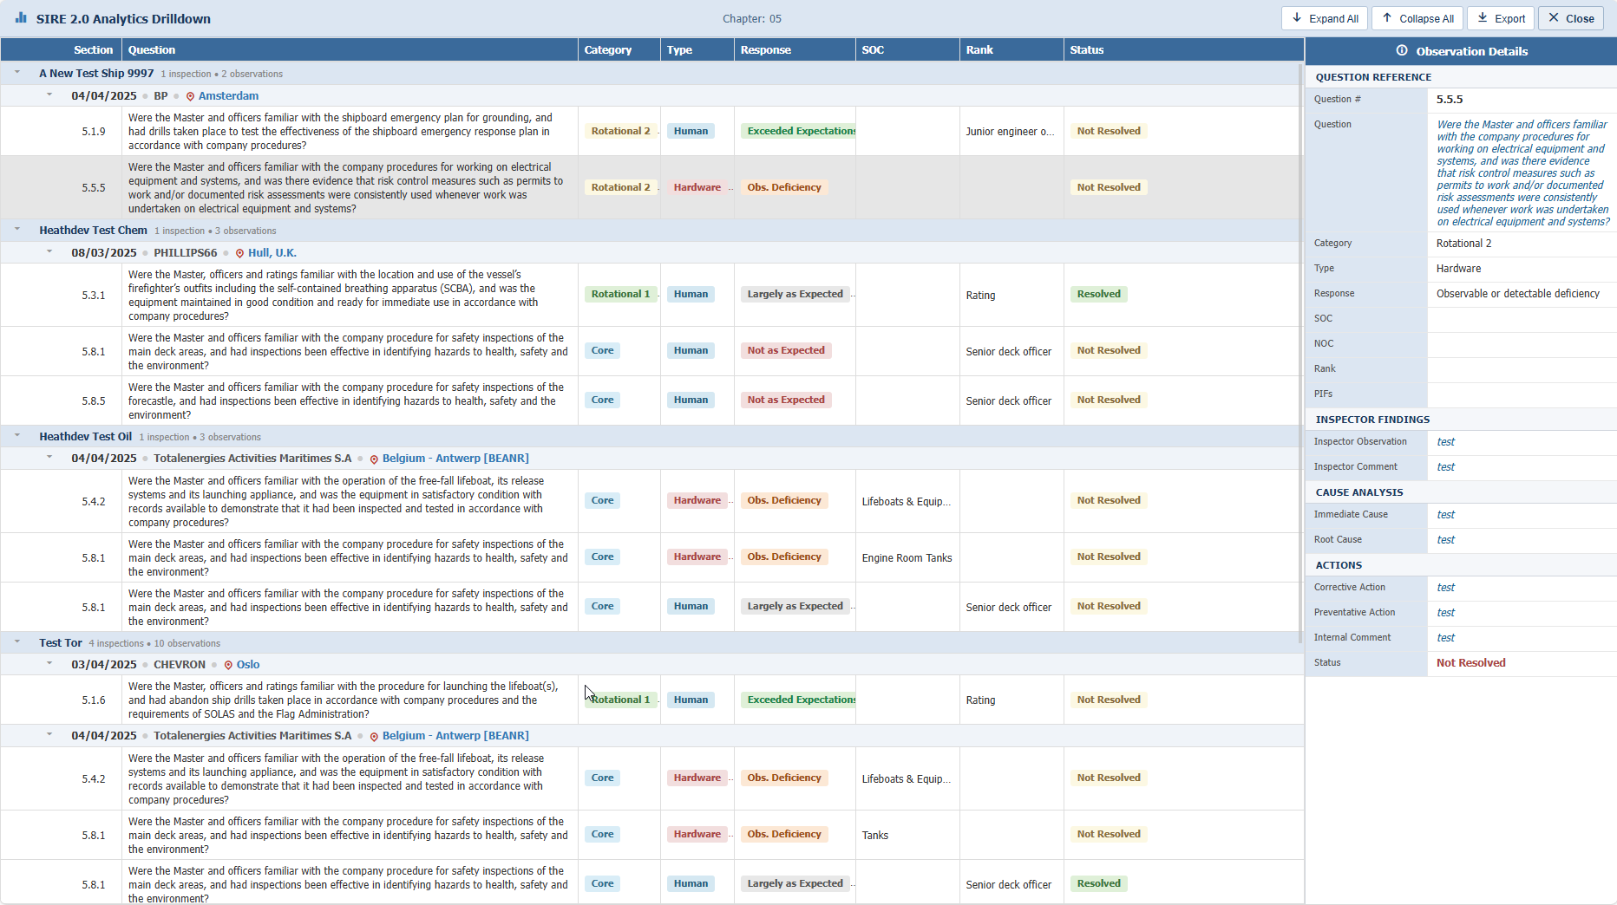Click the location pin next to Oslo
Viewport: 1617px width, 905px height.
pos(228,665)
